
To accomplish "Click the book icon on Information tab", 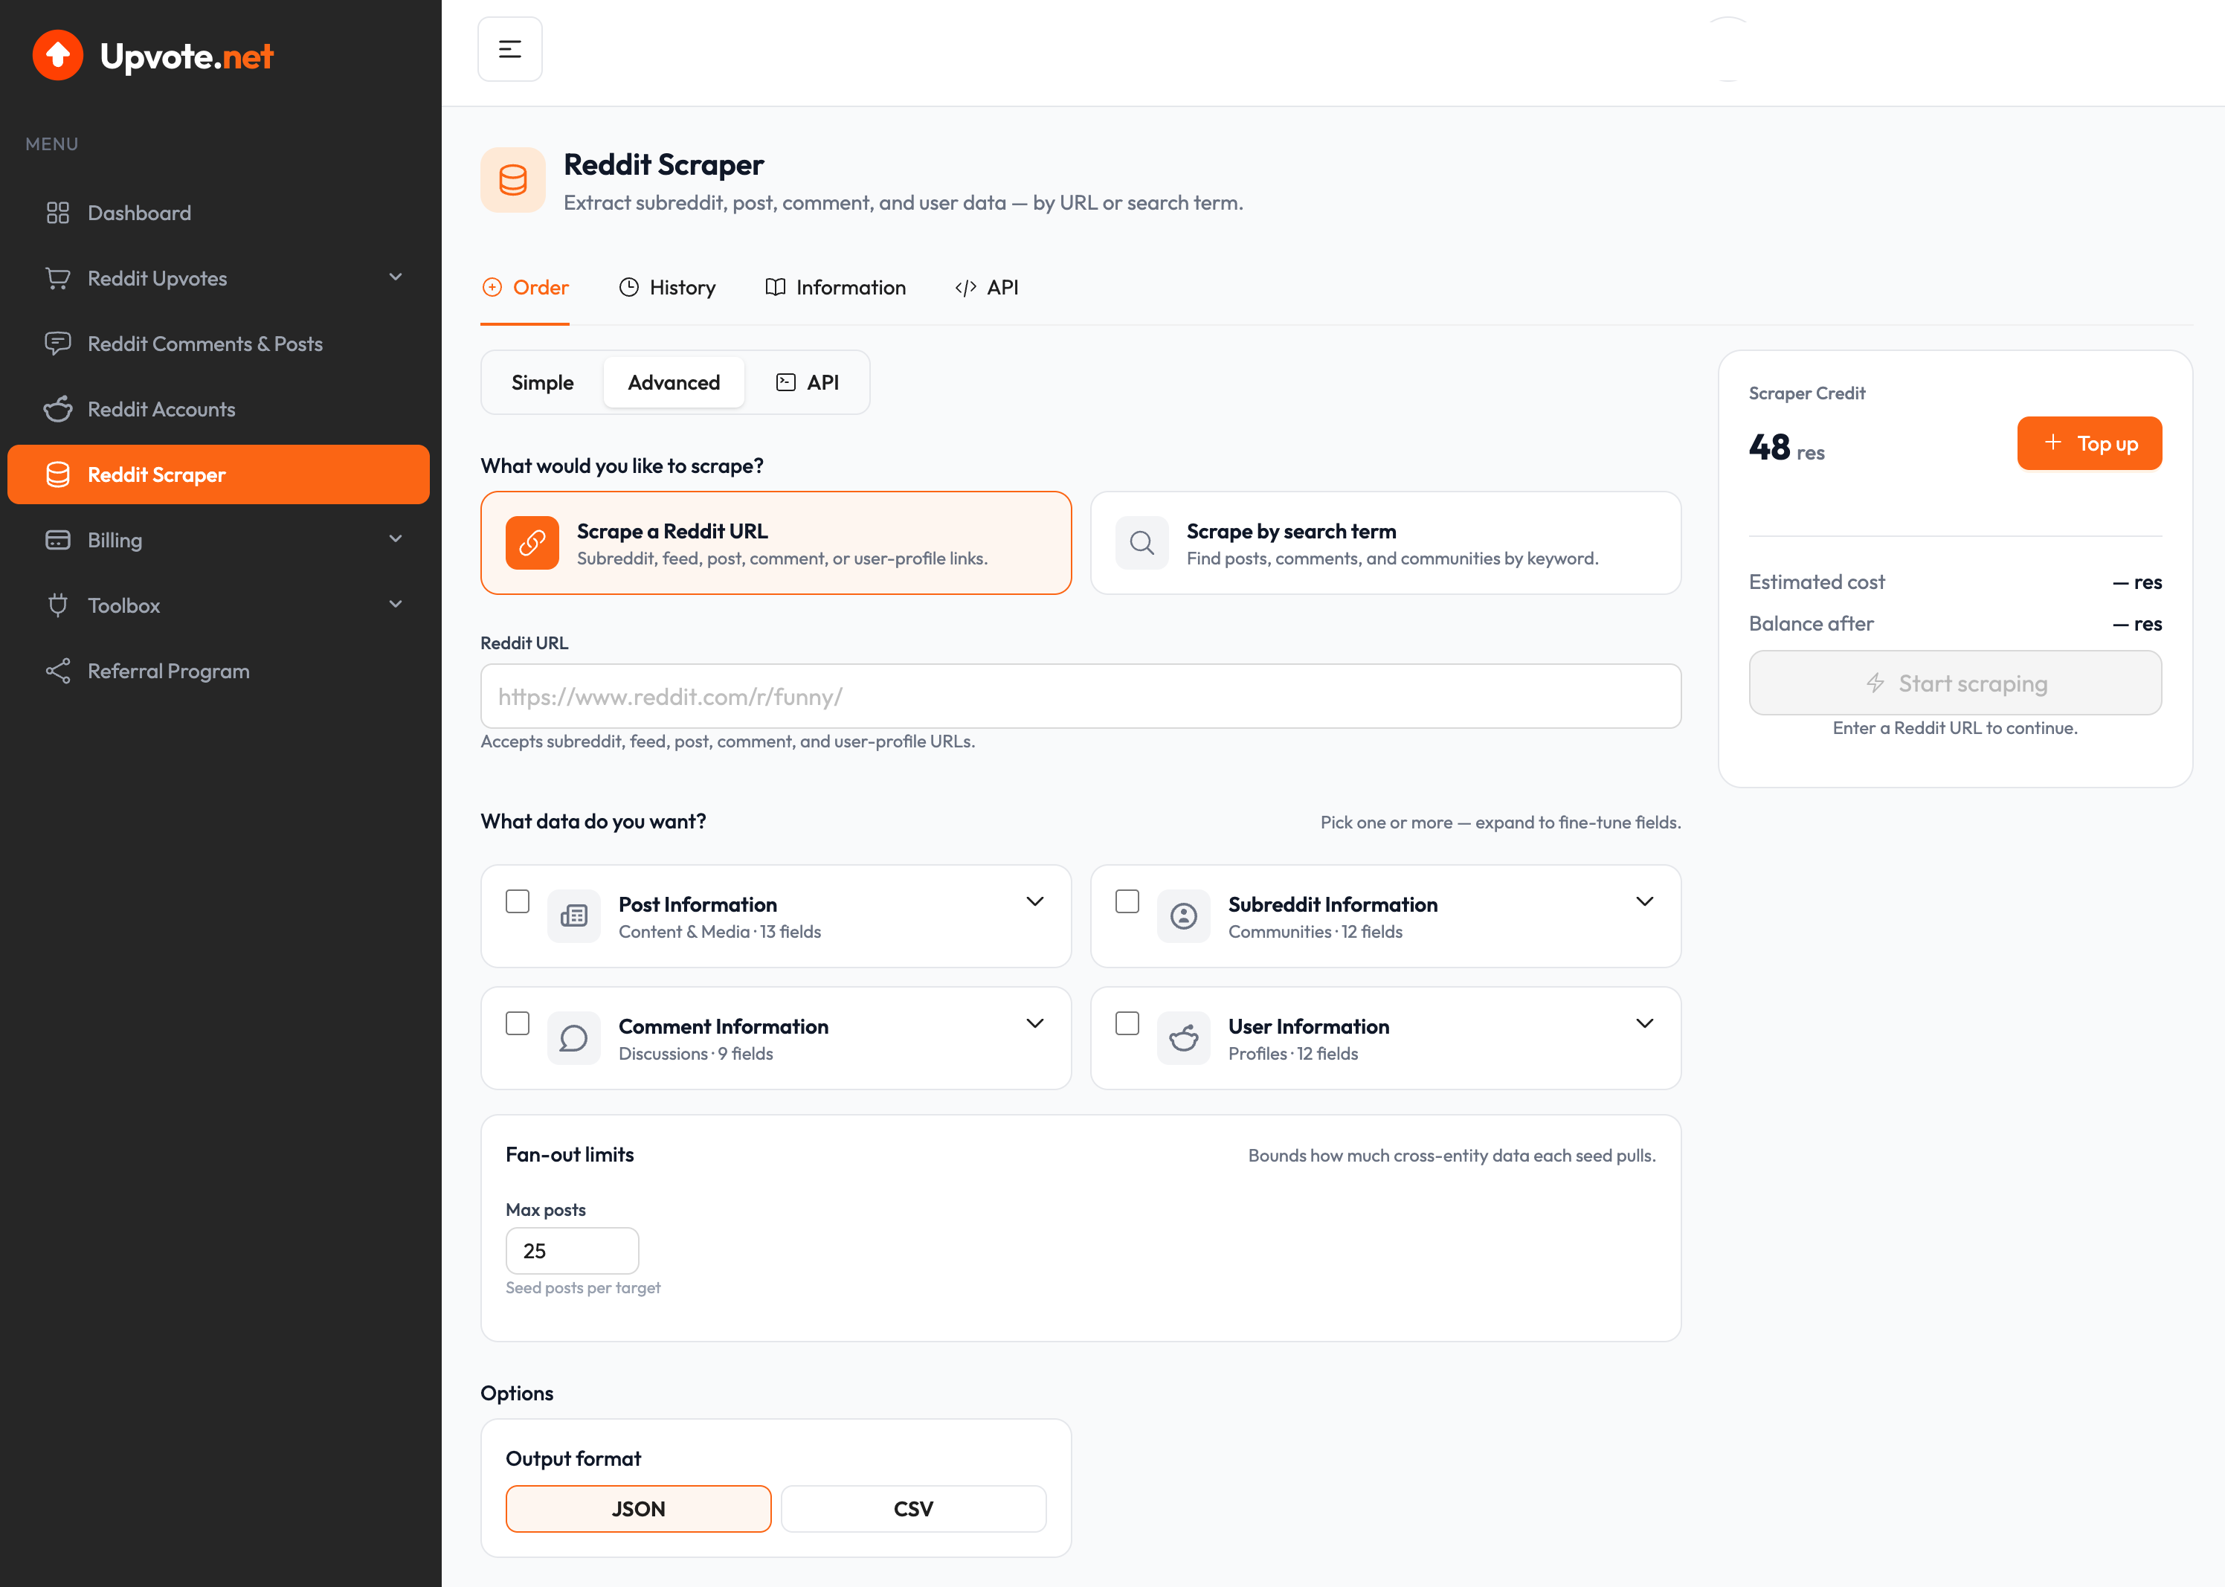I will point(775,287).
